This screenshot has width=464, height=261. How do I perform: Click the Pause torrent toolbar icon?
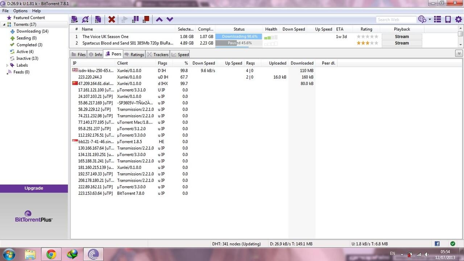135,19
